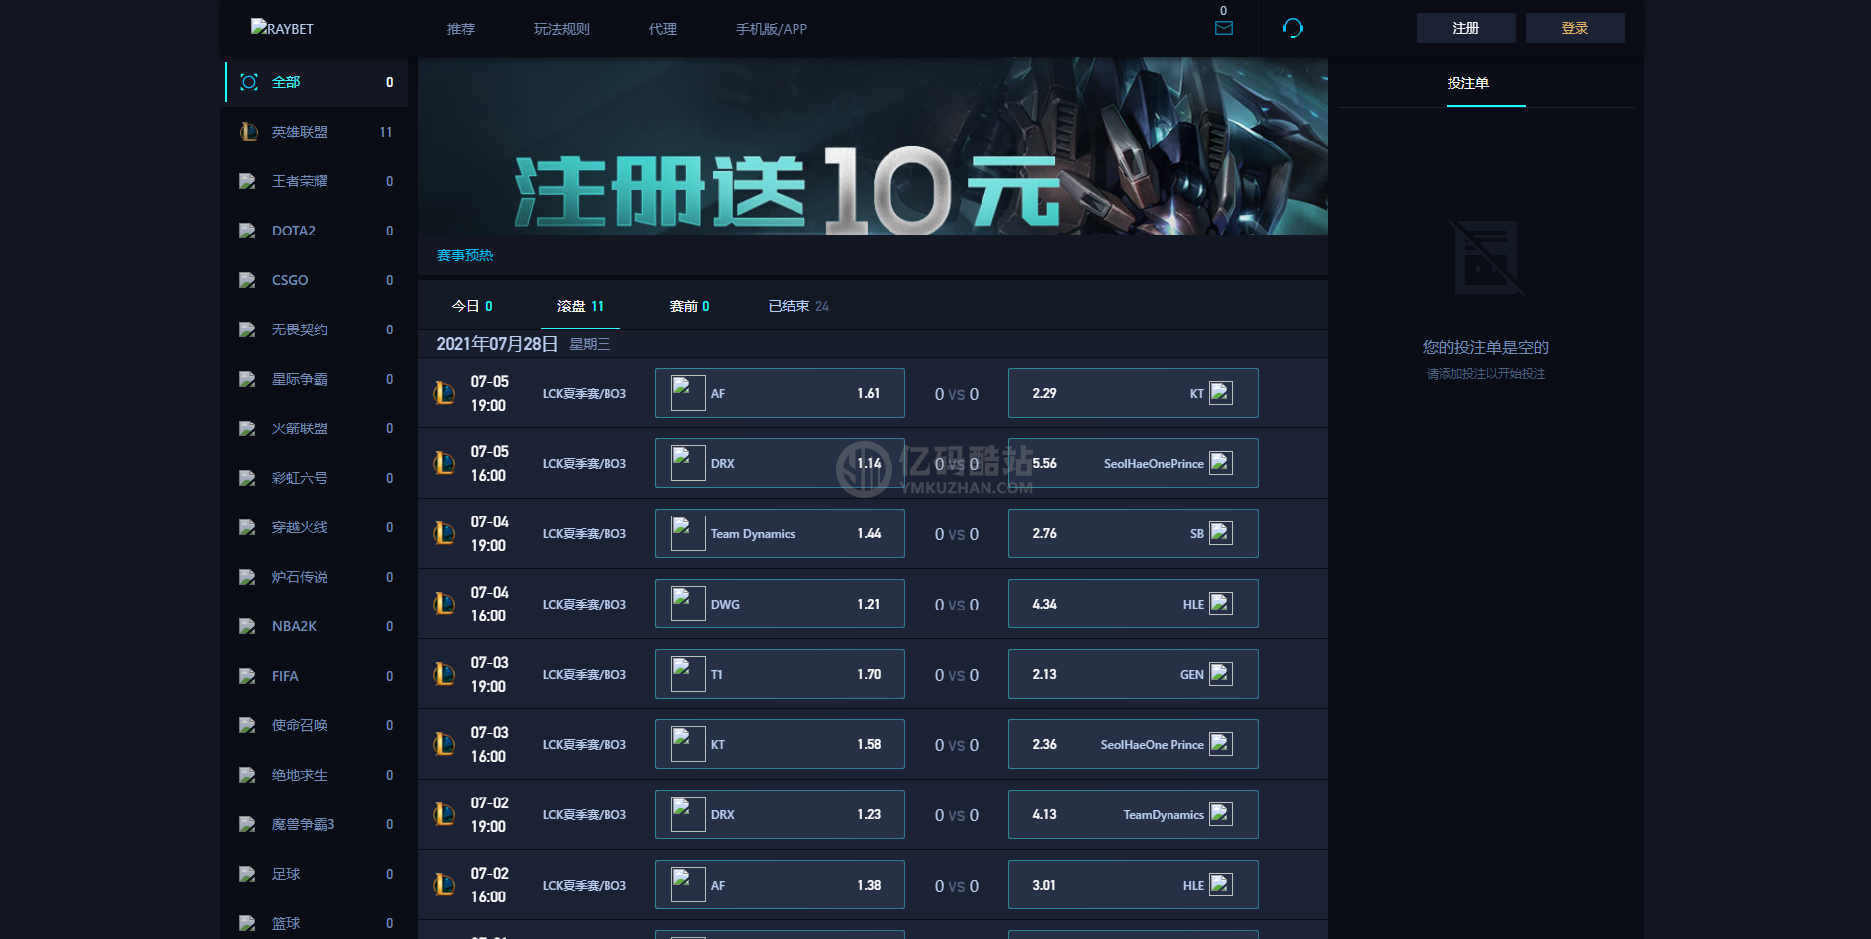Click the NBA2K game icon in sidebar
Viewport: 1871px width, 939px height.
coord(248,626)
